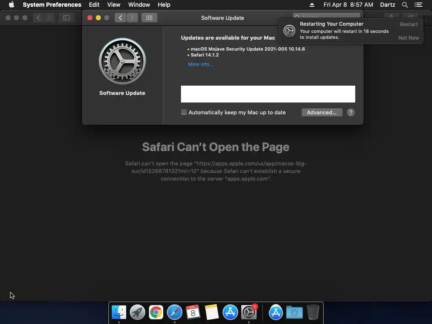Viewport: 432px width, 324px height.
Task: Open Calendar from the Dock
Action: point(193,312)
